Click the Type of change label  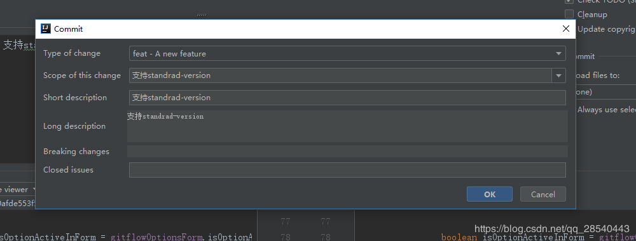[72, 53]
